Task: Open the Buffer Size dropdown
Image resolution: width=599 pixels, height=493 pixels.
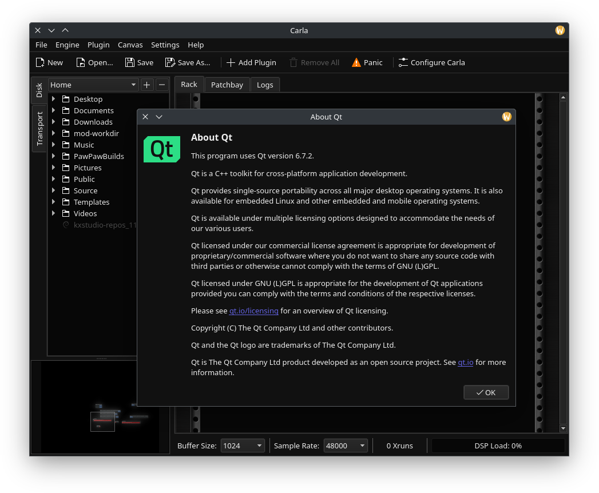Action: [x=243, y=446]
